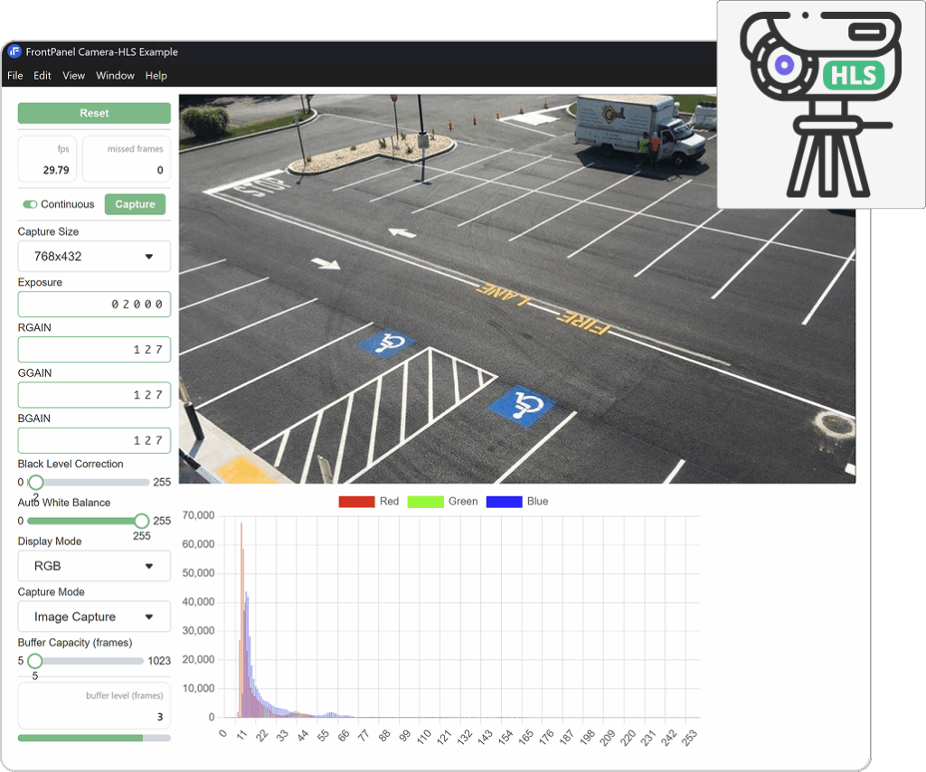This screenshot has height=772, width=926.
Task: Open the Edit menu
Action: [42, 76]
